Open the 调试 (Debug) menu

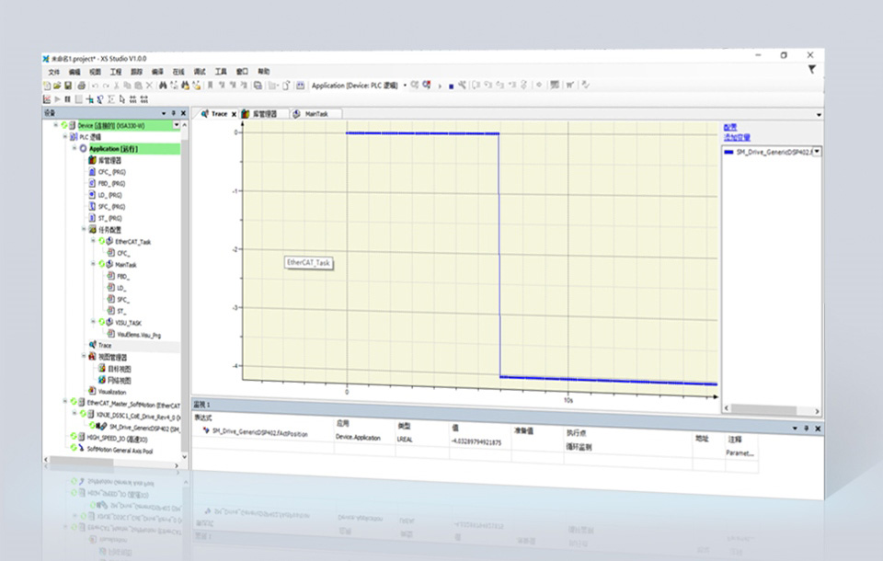coord(199,71)
